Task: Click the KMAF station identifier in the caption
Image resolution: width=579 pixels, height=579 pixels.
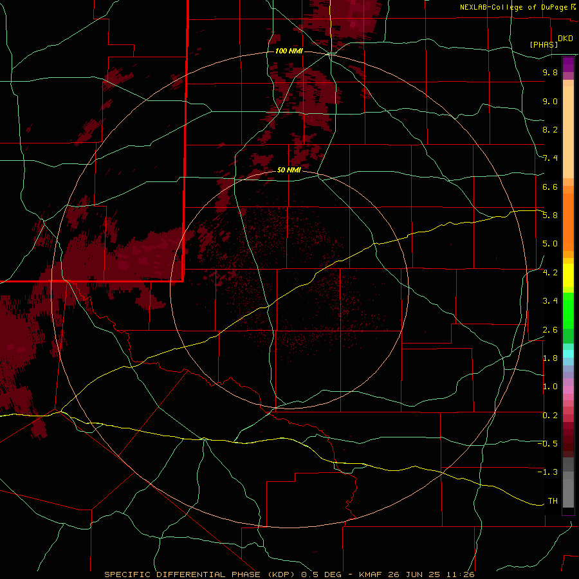Action: [371, 574]
